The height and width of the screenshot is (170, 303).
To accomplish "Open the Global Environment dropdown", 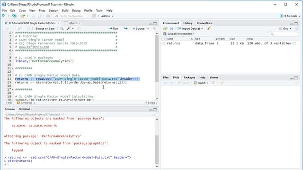I will 179,34.
